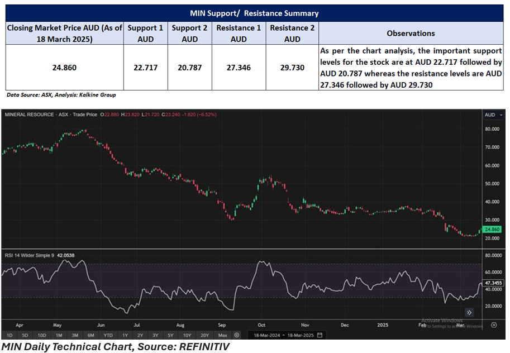The image size is (510, 353).
Task: Click the Support 2 value 20.787
Action: (x=189, y=68)
